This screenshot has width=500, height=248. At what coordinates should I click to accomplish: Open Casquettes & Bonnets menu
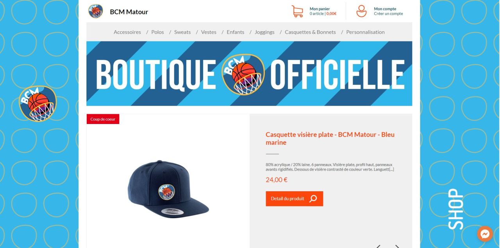coord(310,32)
